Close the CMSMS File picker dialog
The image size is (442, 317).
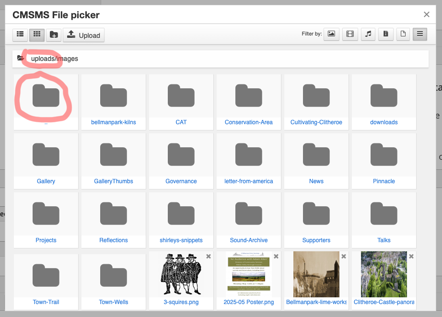click(426, 15)
